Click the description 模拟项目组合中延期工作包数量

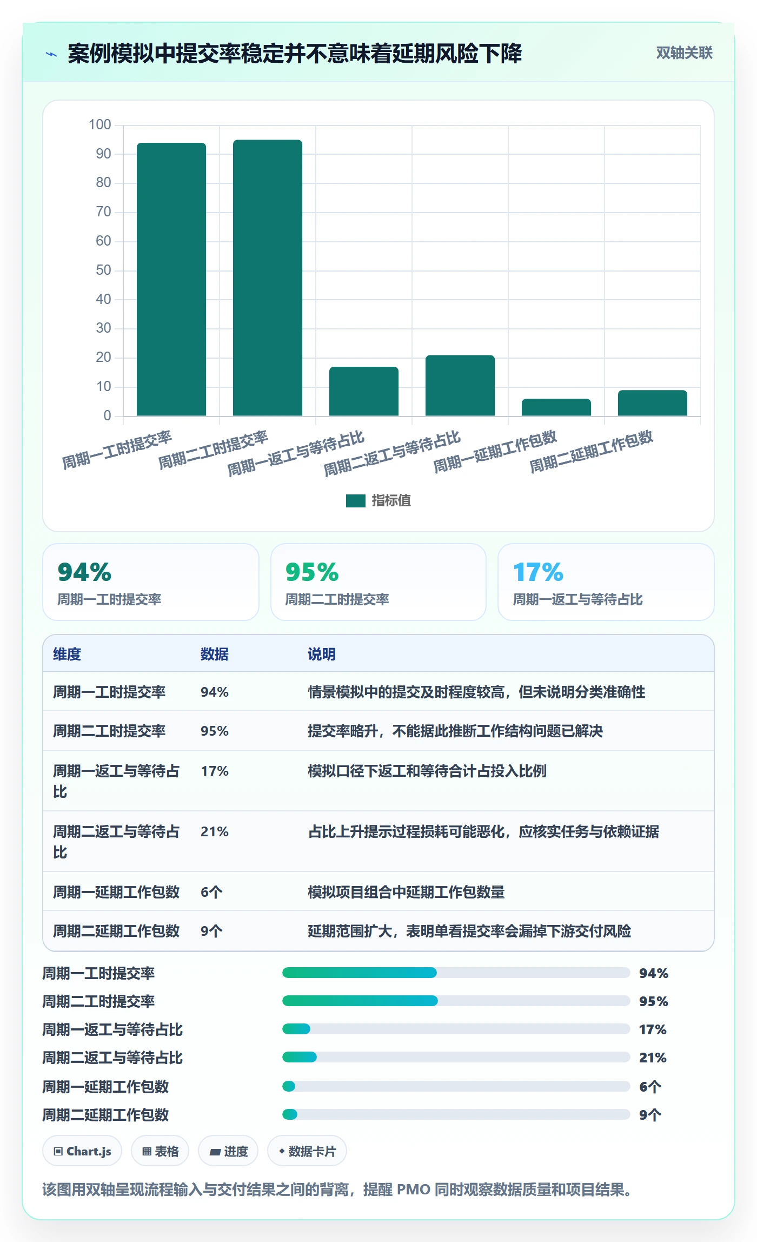pos(406,892)
